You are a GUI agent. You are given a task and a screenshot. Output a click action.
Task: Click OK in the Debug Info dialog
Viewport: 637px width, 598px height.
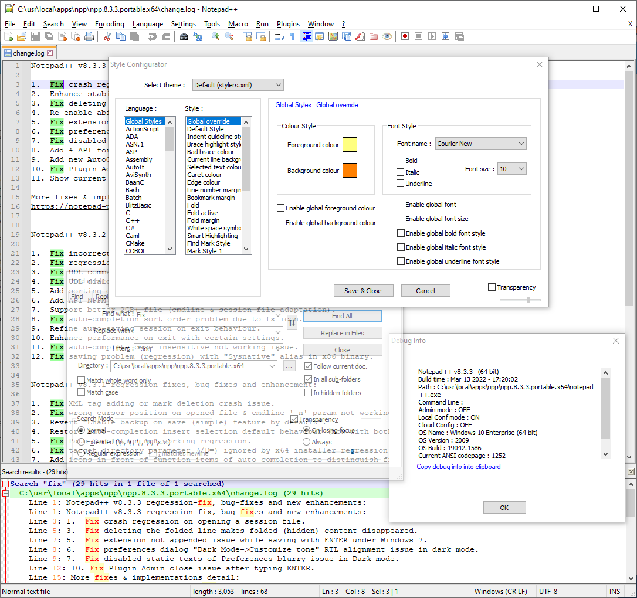pyautogui.click(x=504, y=508)
